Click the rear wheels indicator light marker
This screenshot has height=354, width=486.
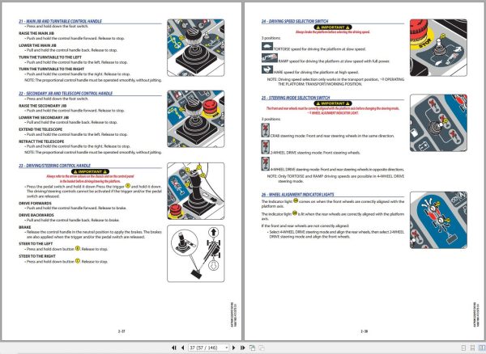pyautogui.click(x=295, y=213)
